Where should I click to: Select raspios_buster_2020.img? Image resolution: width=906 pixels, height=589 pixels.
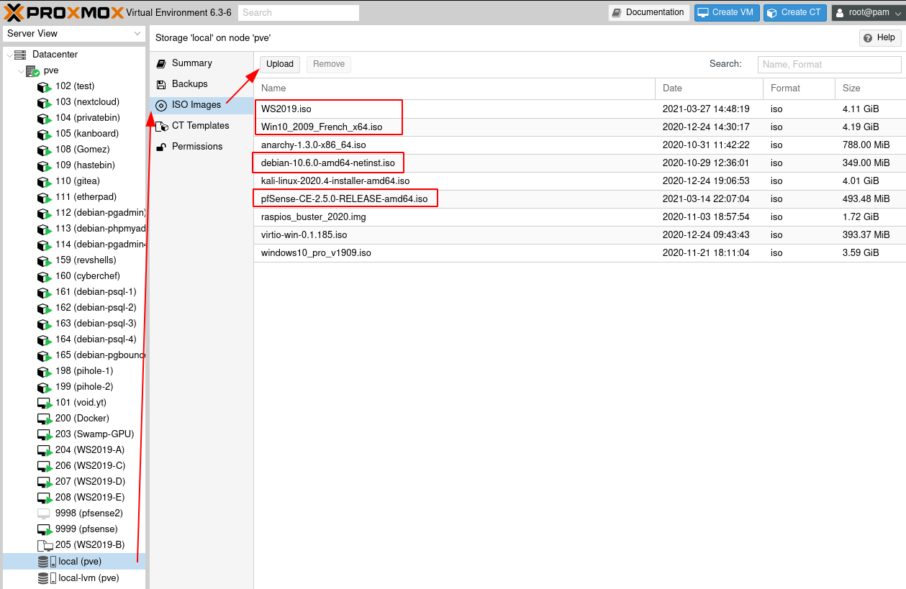point(579,217)
